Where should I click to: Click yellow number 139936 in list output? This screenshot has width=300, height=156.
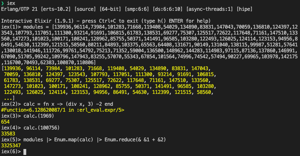(13, 68)
